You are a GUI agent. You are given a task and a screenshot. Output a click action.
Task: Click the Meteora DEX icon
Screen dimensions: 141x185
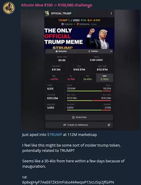[x=78, y=24]
